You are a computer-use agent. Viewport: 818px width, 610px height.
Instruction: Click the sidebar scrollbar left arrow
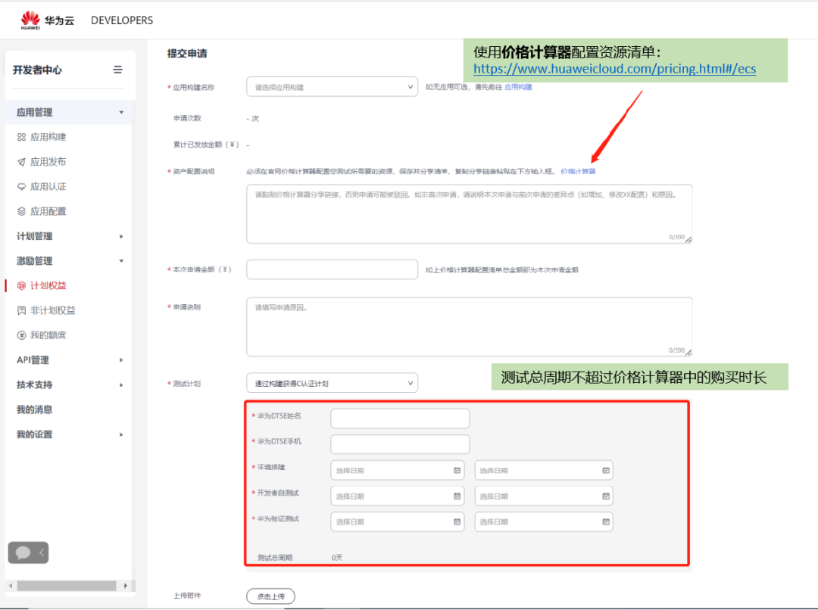(11, 586)
